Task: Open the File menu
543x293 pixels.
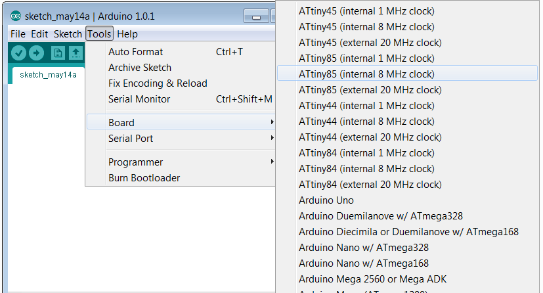Action: [18, 34]
